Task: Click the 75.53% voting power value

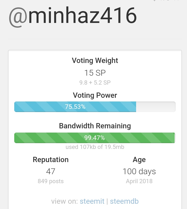Action: [x=75, y=107]
